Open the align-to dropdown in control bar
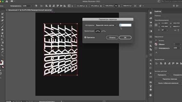This screenshot has height=102, width=182. pyautogui.click(x=42, y=6)
